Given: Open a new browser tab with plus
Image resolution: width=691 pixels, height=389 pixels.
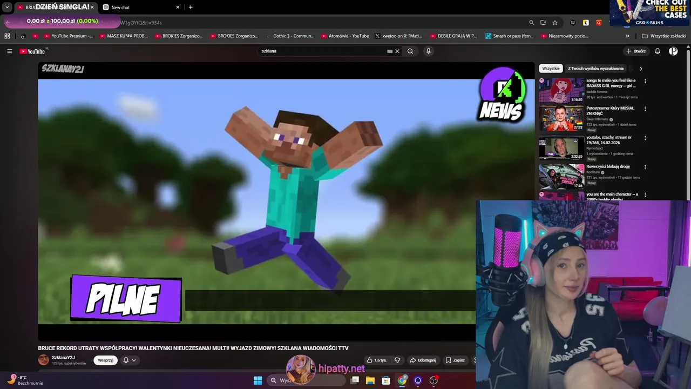Looking at the screenshot, I should 191,8.
